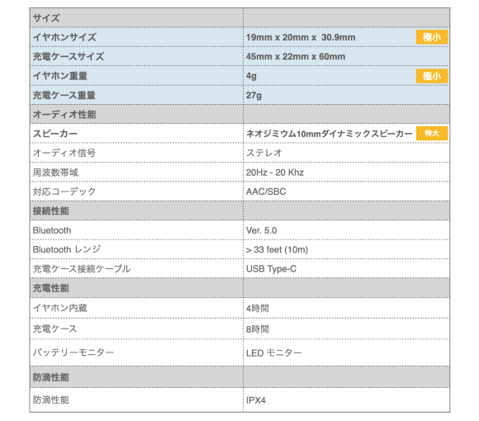This screenshot has width=479, height=421.
Task: Click the 20Hz - 20 Khz value
Action: coord(275,173)
